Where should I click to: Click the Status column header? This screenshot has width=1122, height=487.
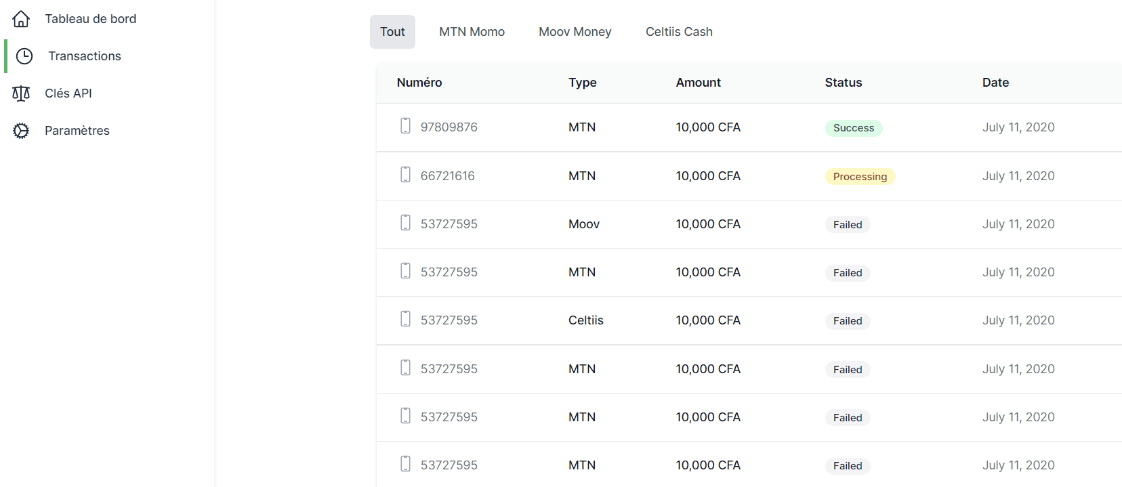[x=844, y=83]
